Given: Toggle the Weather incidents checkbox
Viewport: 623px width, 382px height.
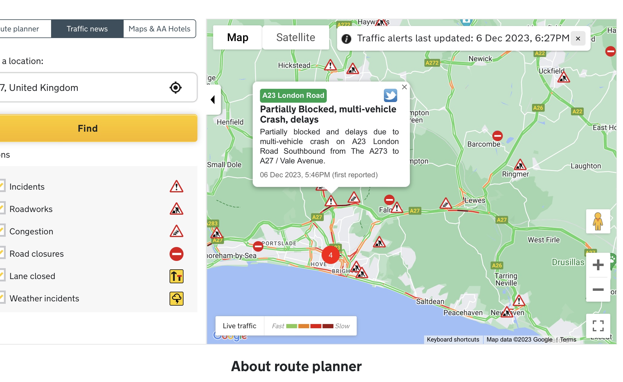Looking at the screenshot, I should (x=2, y=298).
